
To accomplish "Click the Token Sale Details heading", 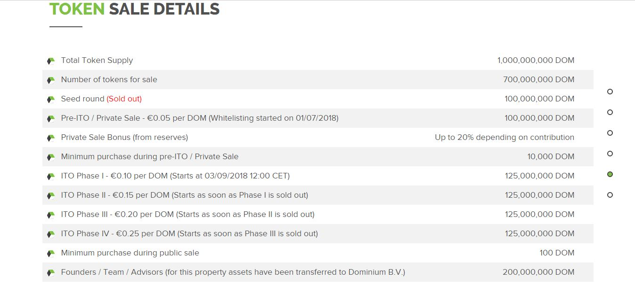I will [x=134, y=9].
